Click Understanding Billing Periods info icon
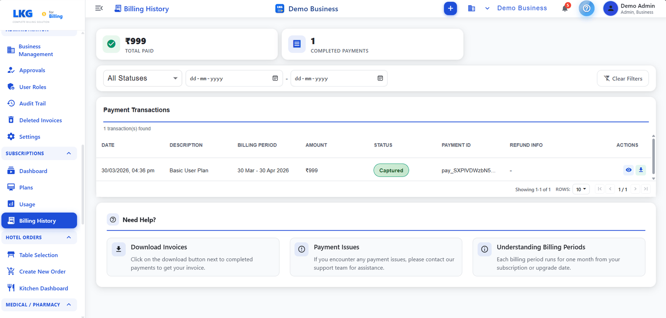Image resolution: width=666 pixels, height=318 pixels. point(485,249)
